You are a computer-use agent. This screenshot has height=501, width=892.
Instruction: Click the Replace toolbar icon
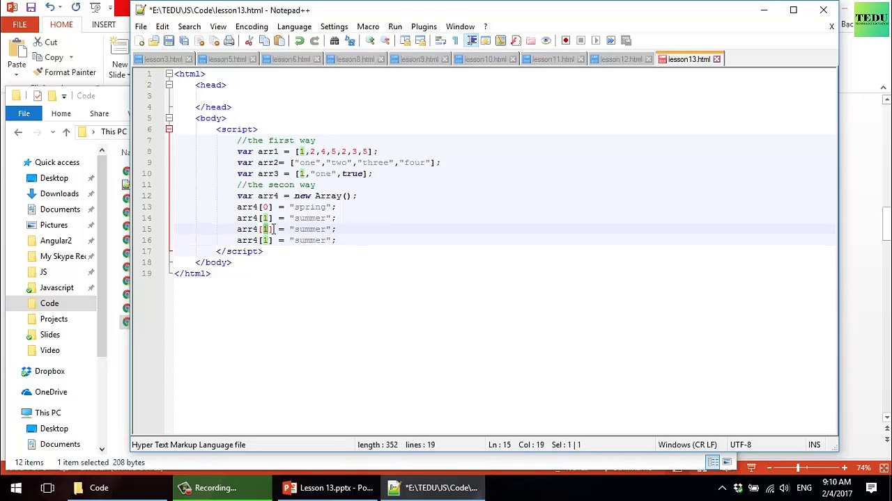pyautogui.click(x=349, y=41)
